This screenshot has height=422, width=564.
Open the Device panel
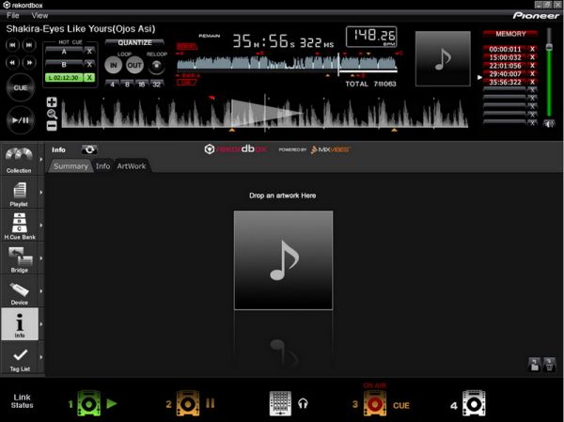pyautogui.click(x=19, y=291)
